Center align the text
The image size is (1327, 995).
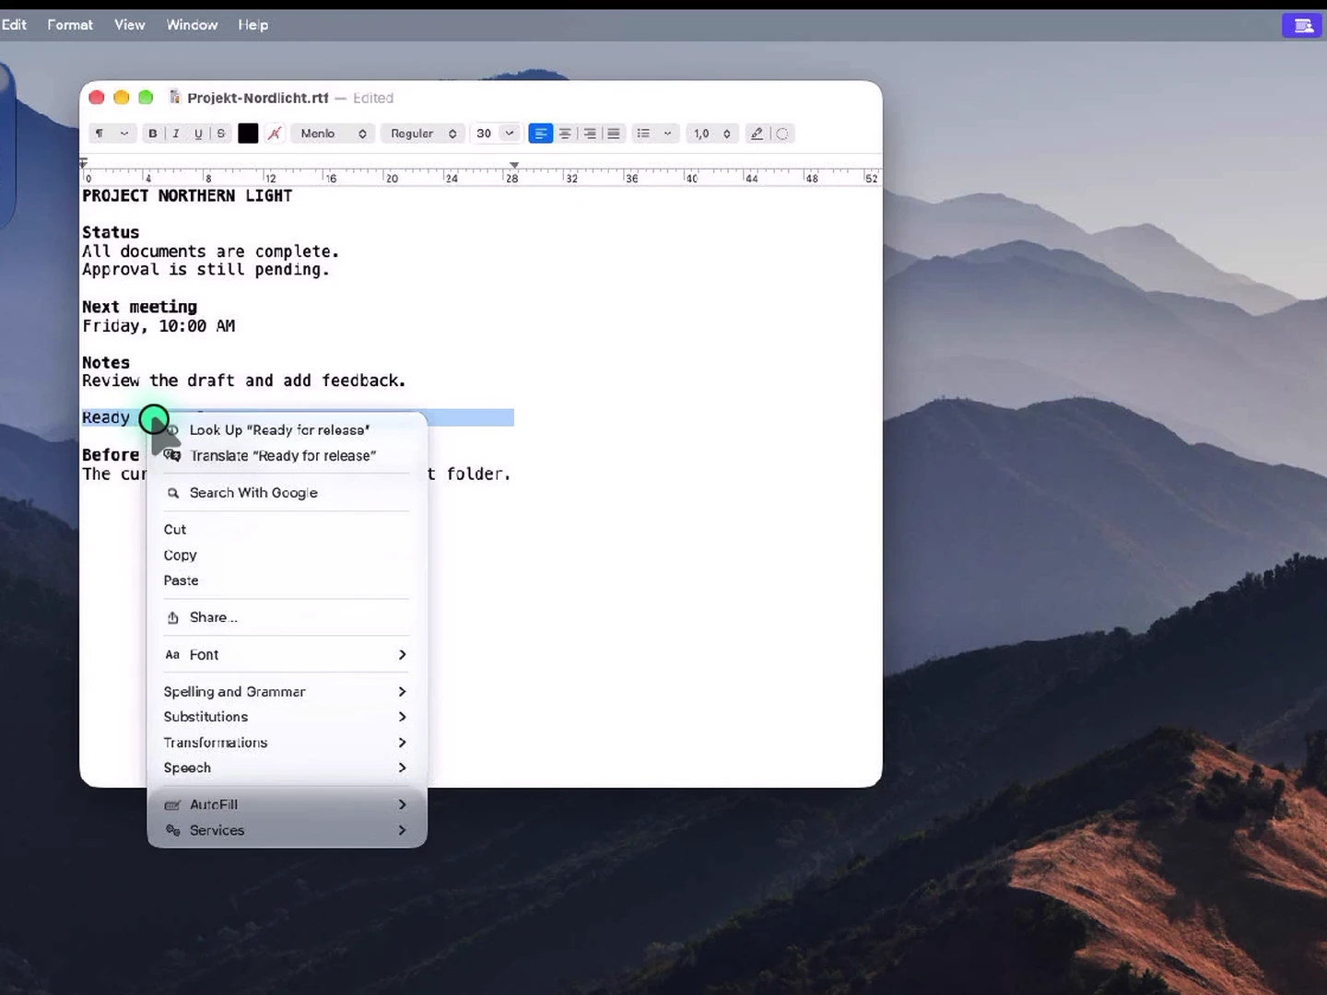(565, 134)
